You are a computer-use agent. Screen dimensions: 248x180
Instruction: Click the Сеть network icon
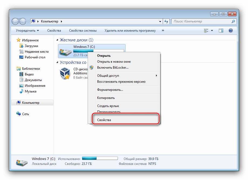[x=19, y=114]
